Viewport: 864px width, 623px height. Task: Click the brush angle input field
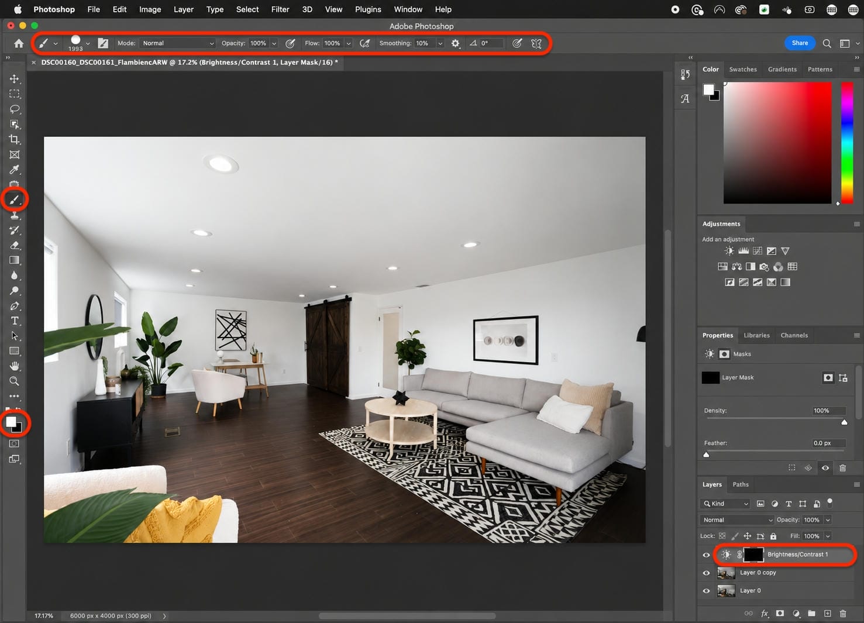pos(491,43)
